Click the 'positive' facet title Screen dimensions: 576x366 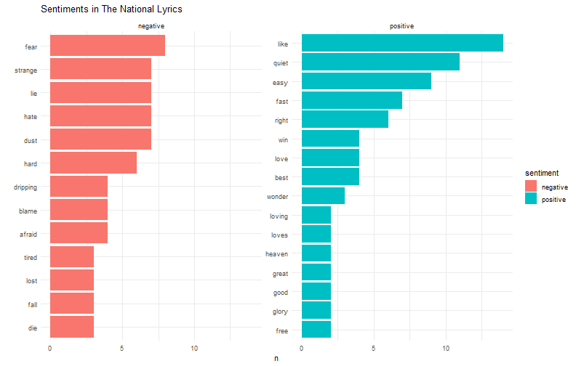(402, 26)
